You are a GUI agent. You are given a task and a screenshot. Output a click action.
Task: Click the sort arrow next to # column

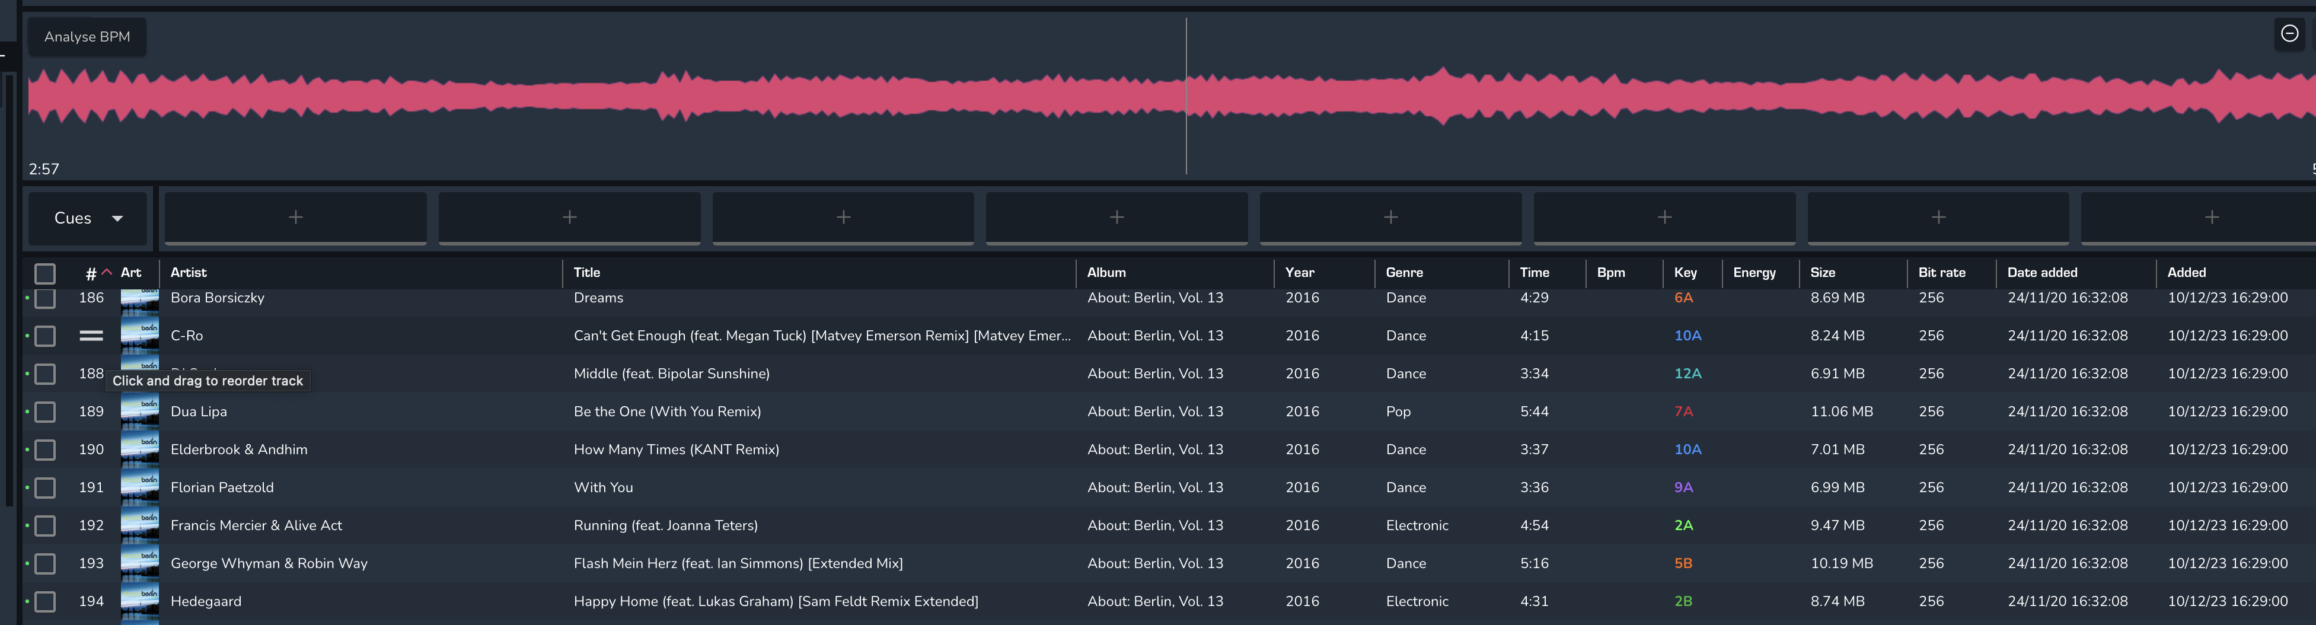coord(107,273)
